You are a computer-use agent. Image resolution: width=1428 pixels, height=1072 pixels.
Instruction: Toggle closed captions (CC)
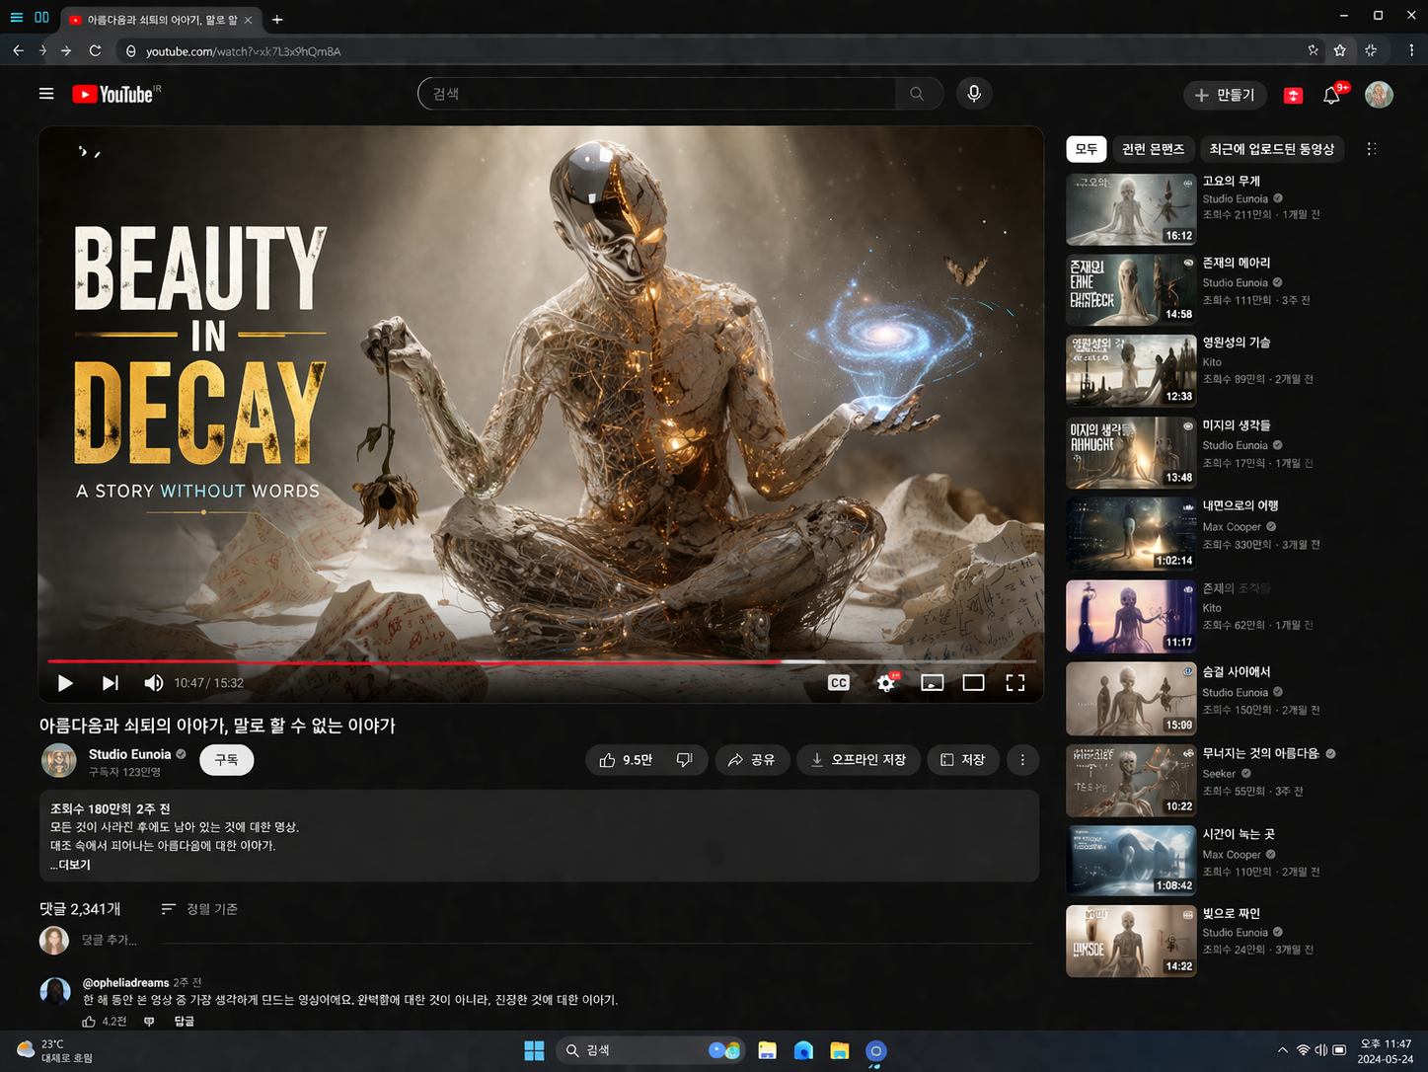point(839,683)
